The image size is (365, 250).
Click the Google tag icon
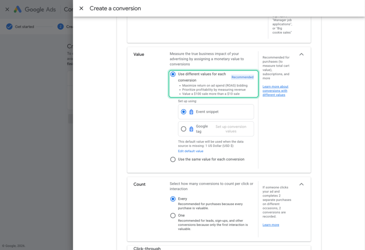coord(191,129)
